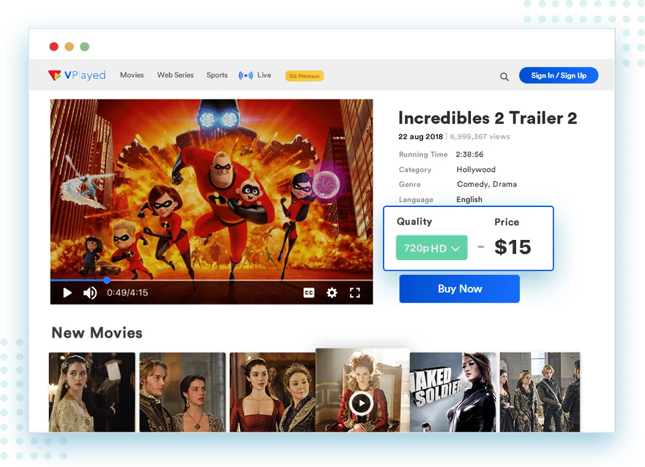Open the Movies menu

pyautogui.click(x=132, y=75)
